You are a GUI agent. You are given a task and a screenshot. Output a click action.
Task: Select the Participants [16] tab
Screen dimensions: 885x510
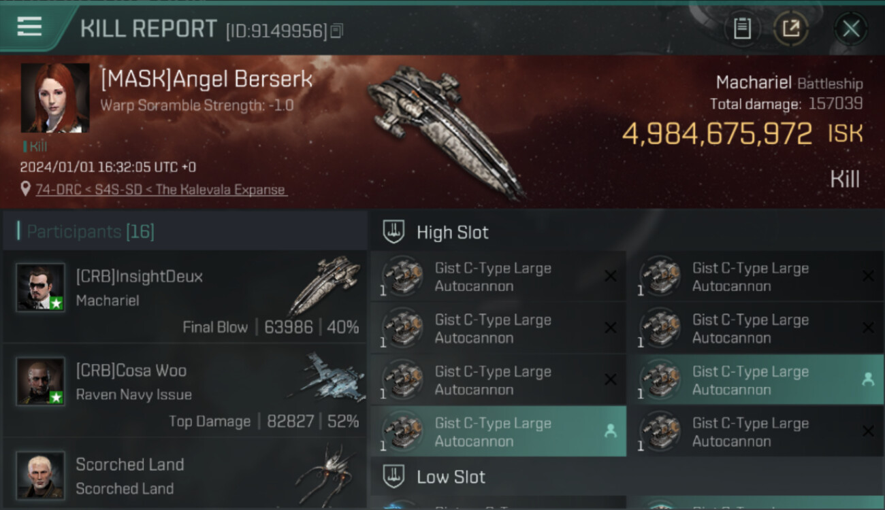(x=91, y=232)
